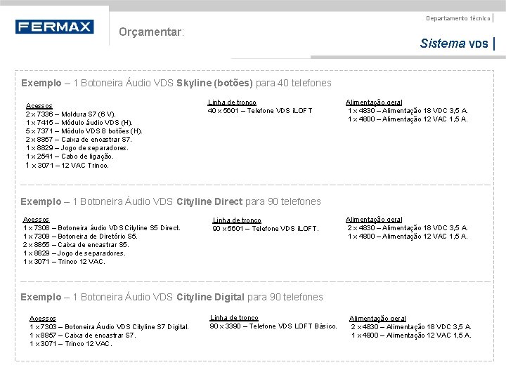Screen dimensions: 506x379
Task: Select '2 x 8855 – Caixa de encastrar S5'
Action: point(76,245)
